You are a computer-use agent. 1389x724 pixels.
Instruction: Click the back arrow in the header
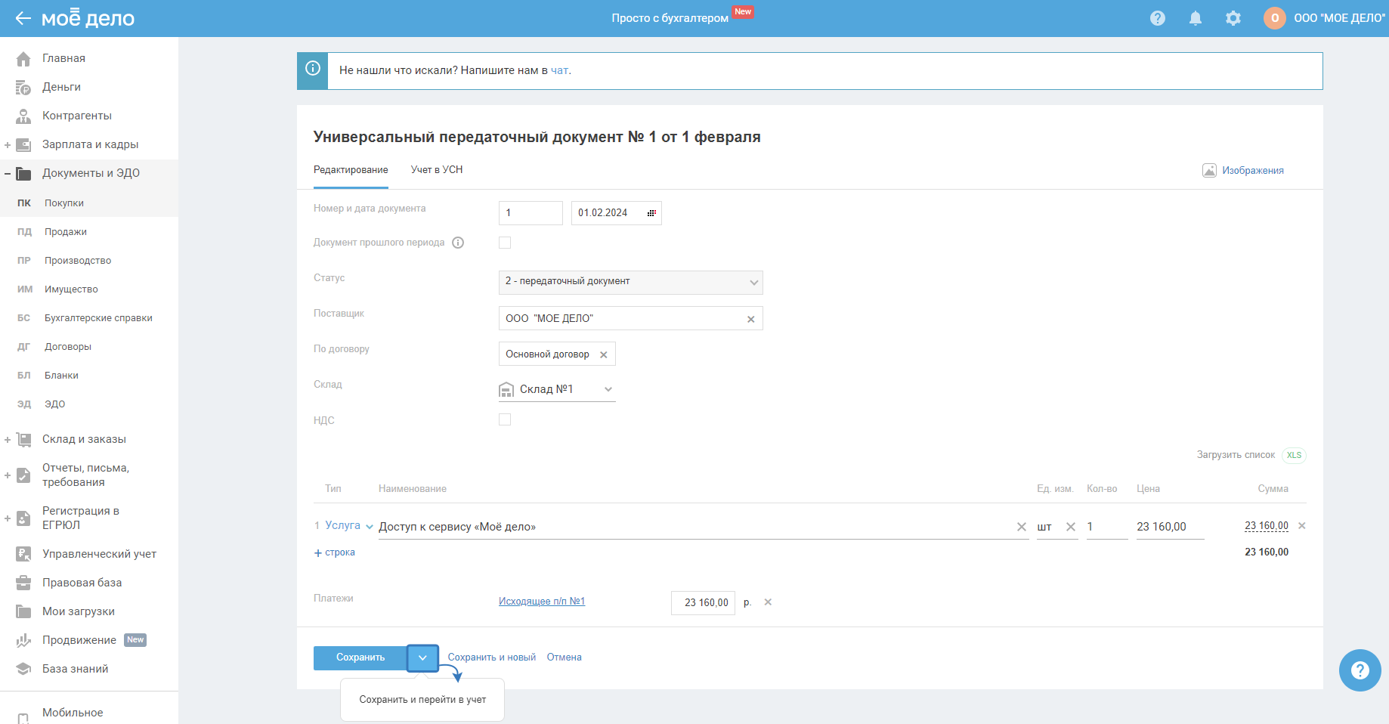tap(23, 18)
